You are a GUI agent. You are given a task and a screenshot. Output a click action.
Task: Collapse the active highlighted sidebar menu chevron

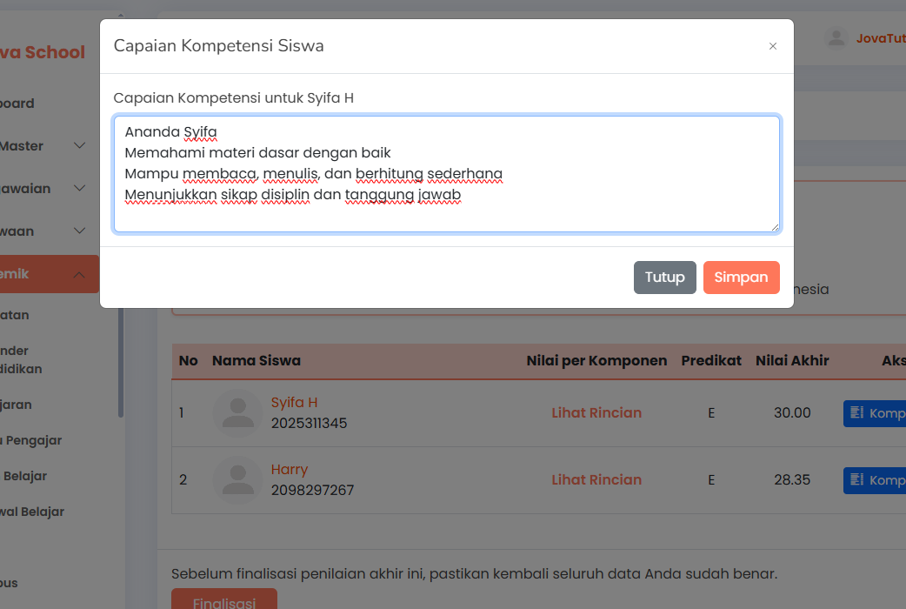(80, 275)
